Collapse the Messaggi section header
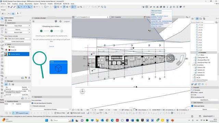Viewport: 219px width, 123px height. point(6,81)
